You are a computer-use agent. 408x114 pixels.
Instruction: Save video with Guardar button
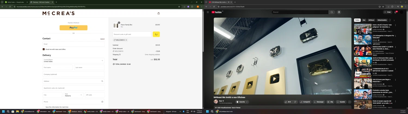click(341, 102)
